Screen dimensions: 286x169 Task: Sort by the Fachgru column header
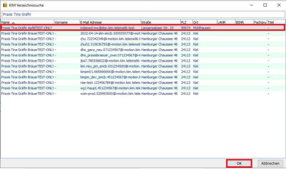coord(260,22)
